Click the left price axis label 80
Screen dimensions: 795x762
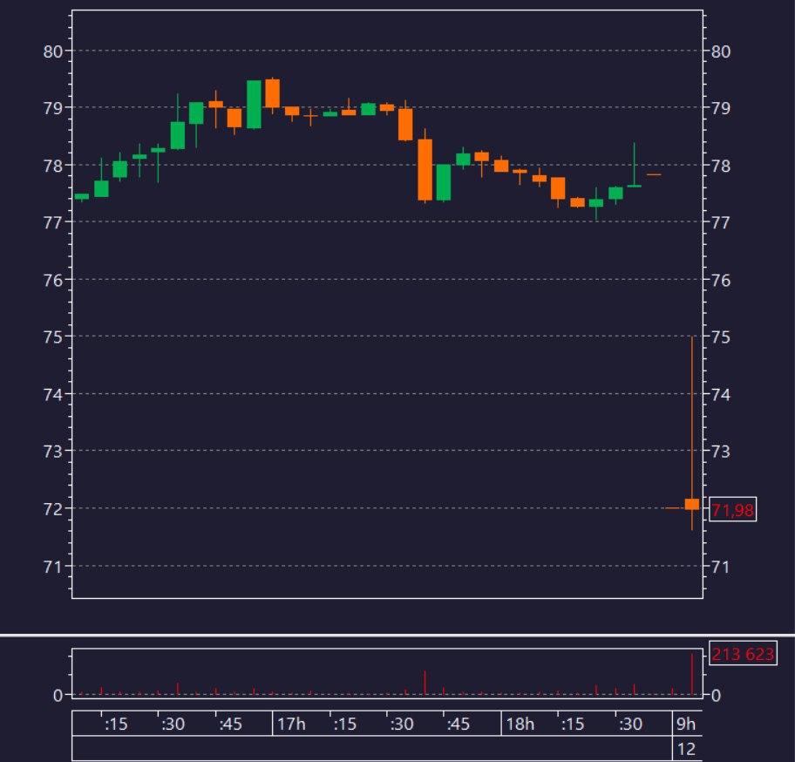tap(52, 51)
